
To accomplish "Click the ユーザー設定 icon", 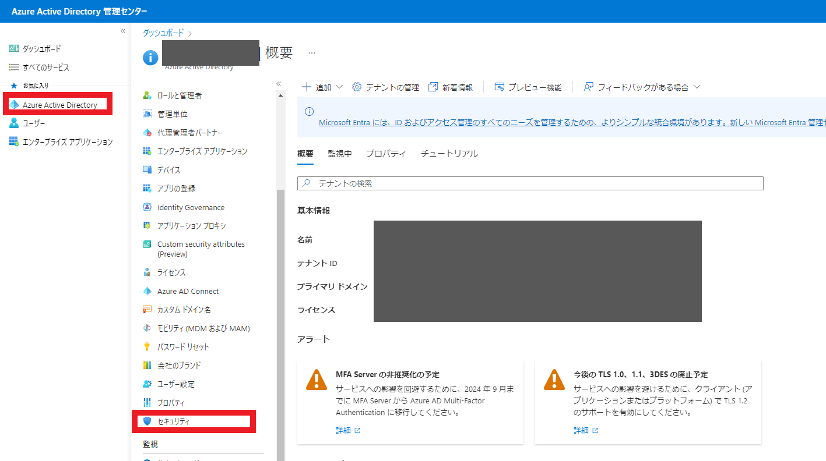I will tap(147, 384).
